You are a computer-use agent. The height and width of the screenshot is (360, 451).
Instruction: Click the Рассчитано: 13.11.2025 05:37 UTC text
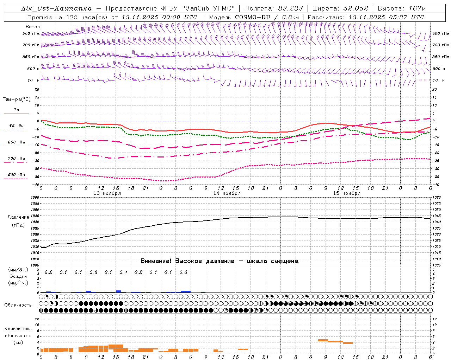click(x=366, y=17)
